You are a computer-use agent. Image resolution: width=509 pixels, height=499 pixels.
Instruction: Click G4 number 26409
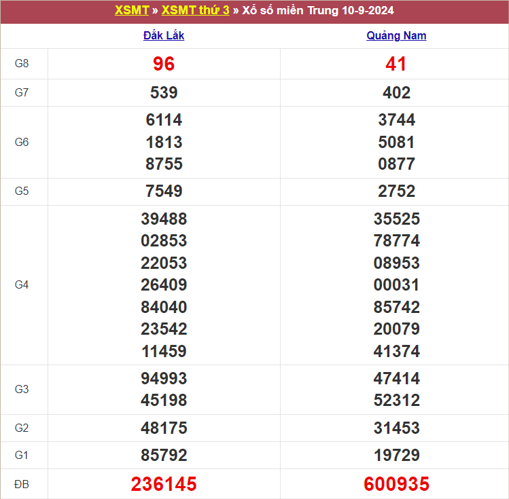click(164, 285)
